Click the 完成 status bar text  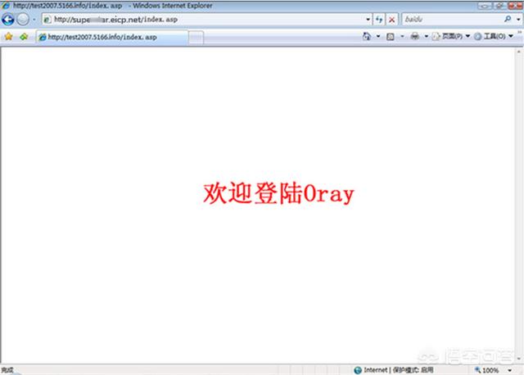(x=7, y=370)
